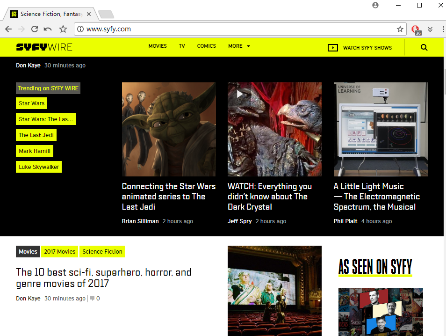Open the double-chevron extensions overflow

[x=430, y=29]
